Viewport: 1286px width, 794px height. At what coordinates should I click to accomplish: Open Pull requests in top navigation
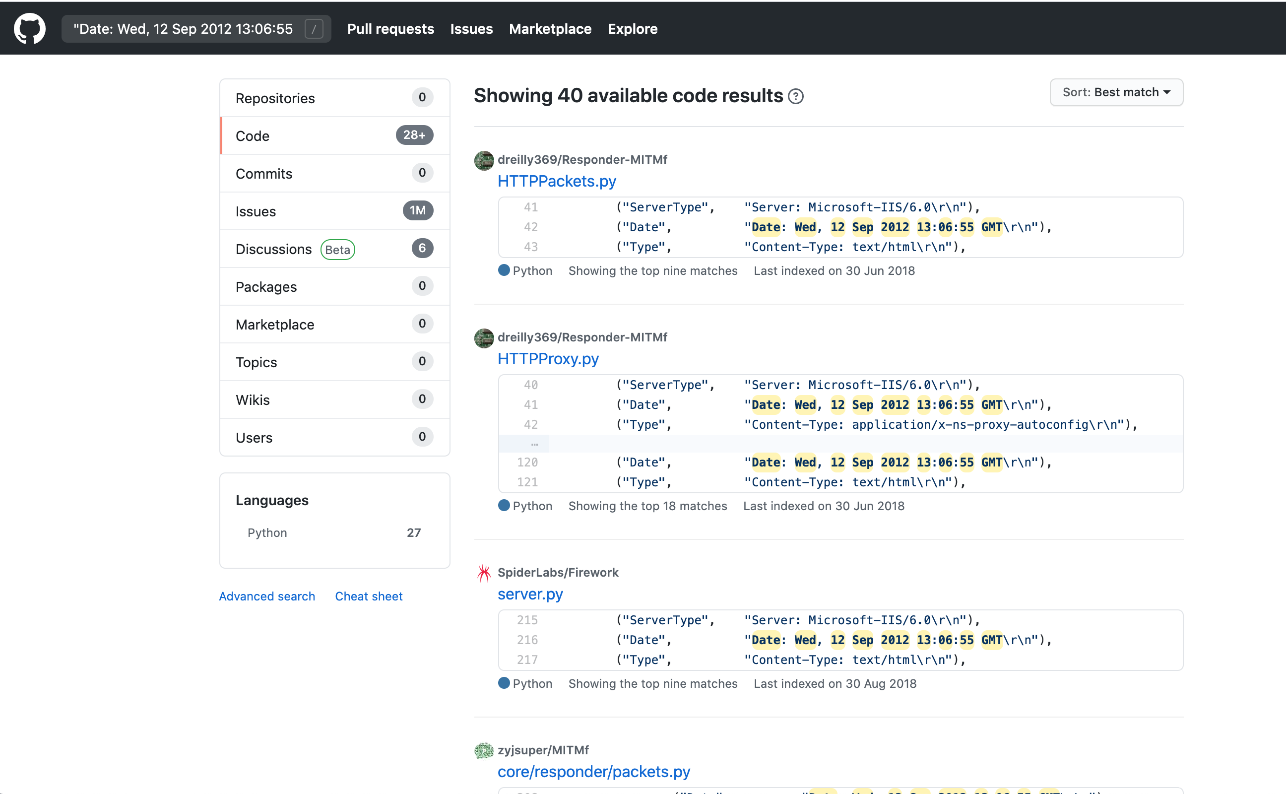(390, 28)
